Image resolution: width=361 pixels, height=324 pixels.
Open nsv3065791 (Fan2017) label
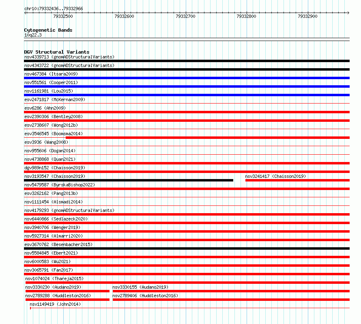(49, 270)
